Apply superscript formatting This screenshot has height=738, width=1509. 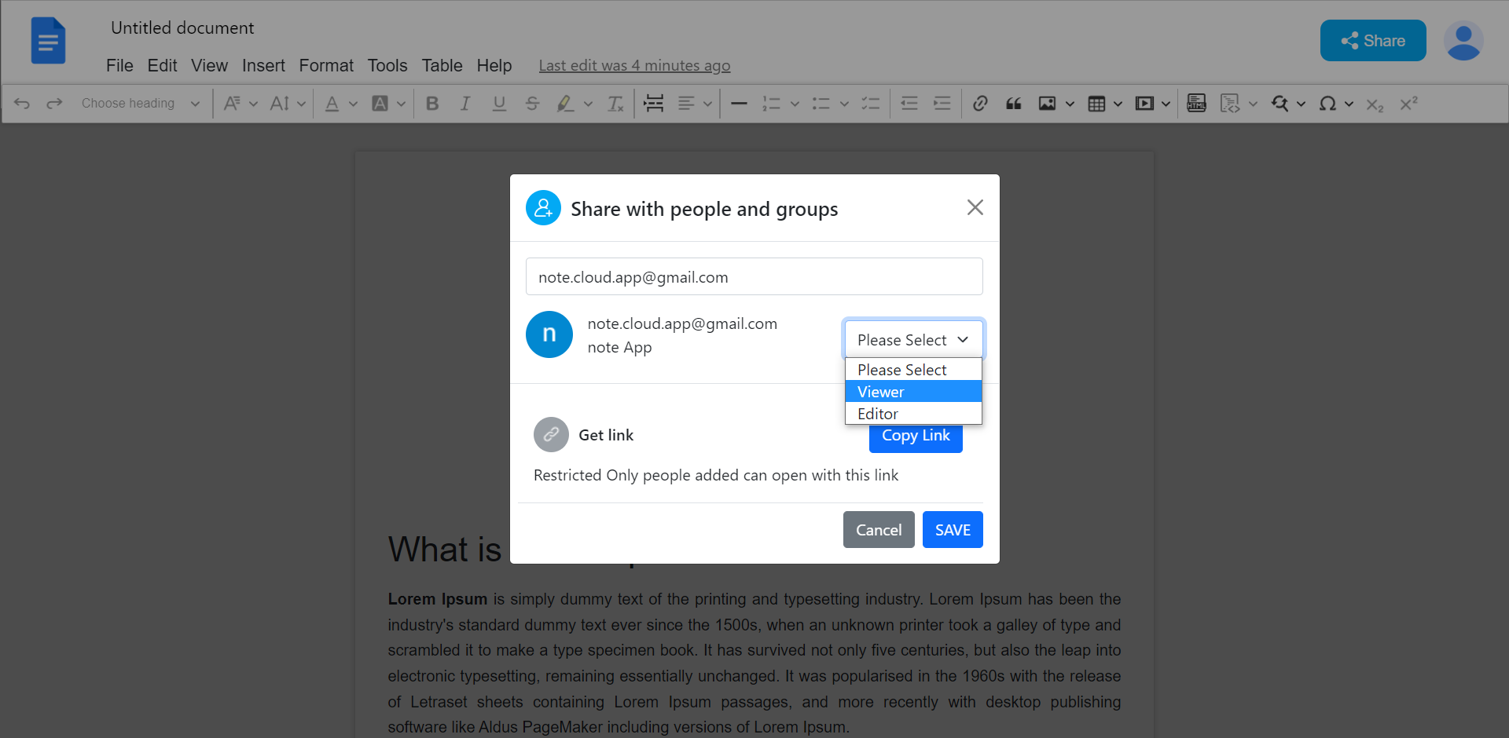click(1408, 103)
